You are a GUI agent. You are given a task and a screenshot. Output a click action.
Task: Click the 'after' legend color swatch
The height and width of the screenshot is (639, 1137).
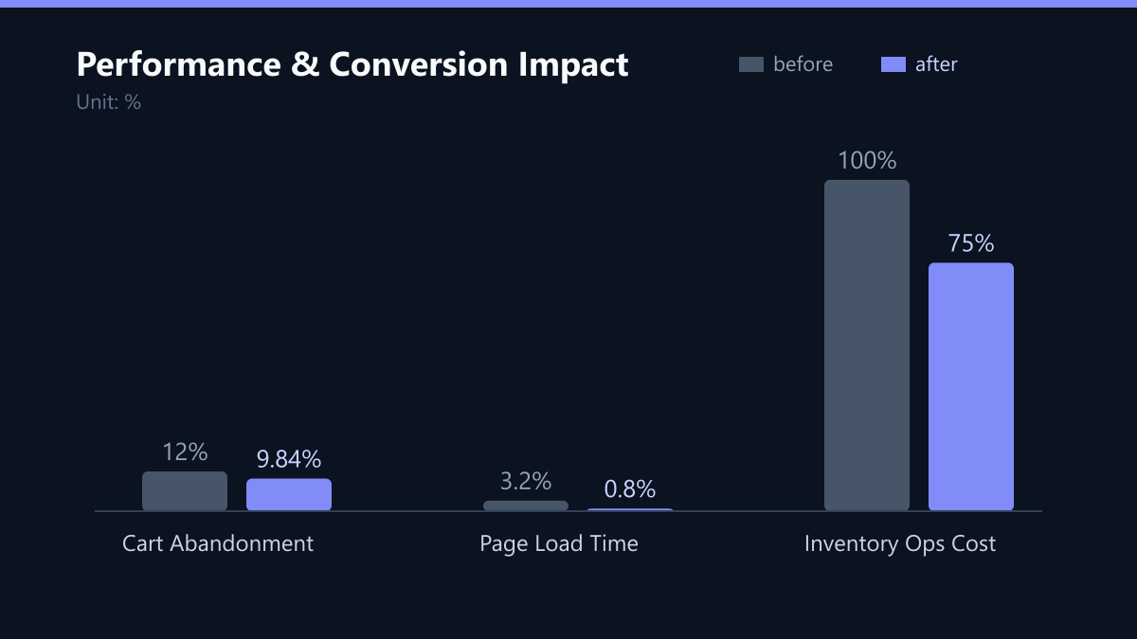pos(893,64)
